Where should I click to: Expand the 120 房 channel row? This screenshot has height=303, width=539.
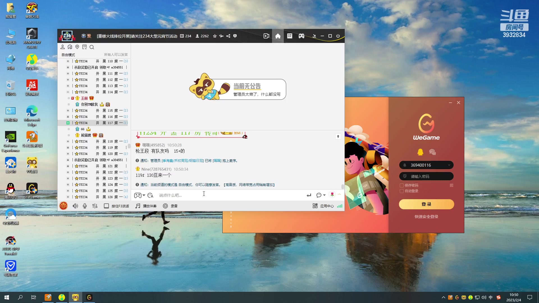68,154
